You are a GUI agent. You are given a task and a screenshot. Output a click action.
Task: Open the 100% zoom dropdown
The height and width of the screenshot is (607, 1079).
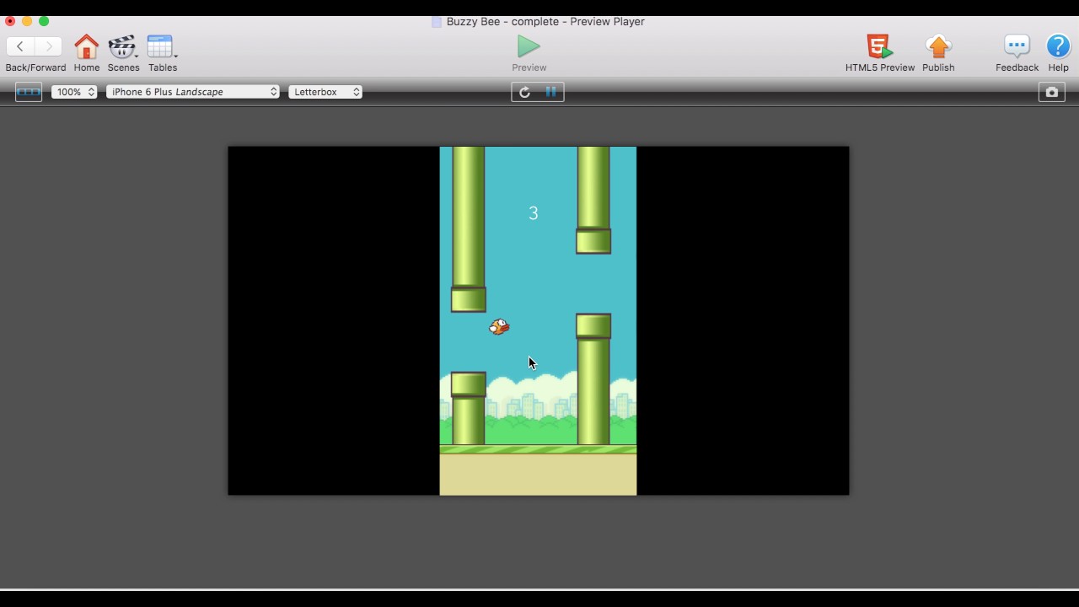(74, 92)
